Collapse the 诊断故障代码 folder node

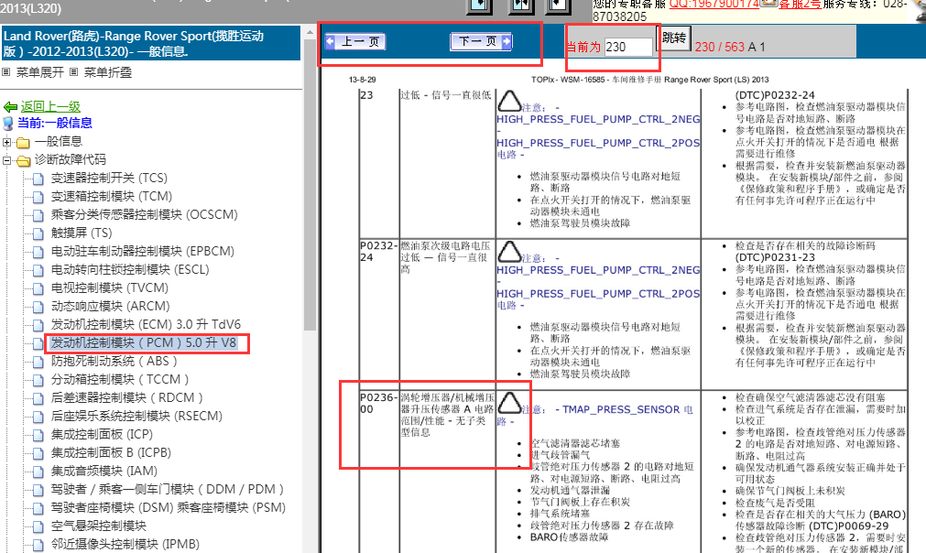7,160
